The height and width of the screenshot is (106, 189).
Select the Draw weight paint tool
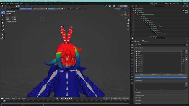(3, 12)
